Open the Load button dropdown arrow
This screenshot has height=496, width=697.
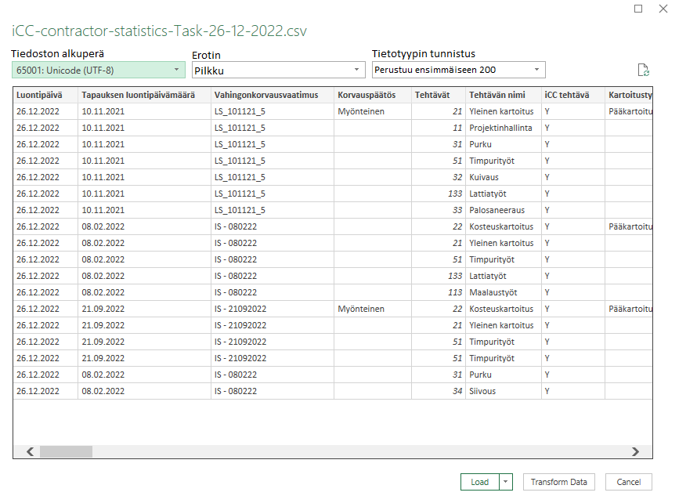point(507,482)
